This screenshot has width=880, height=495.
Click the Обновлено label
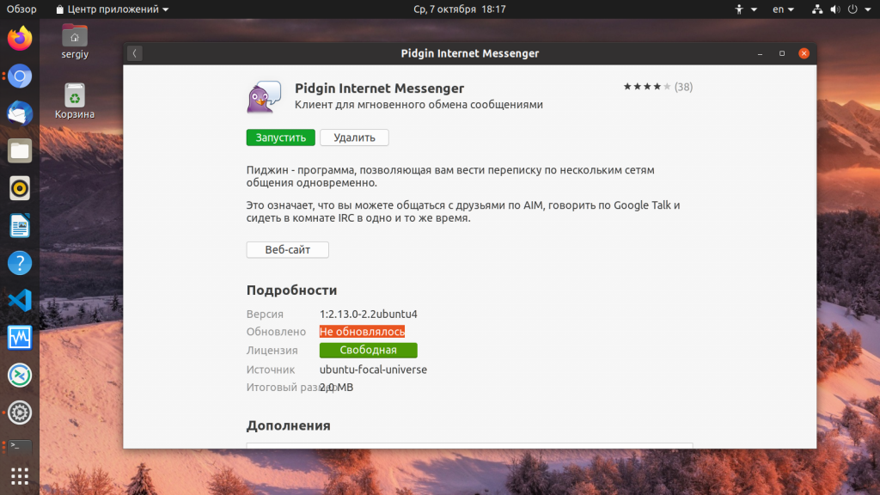[276, 332]
